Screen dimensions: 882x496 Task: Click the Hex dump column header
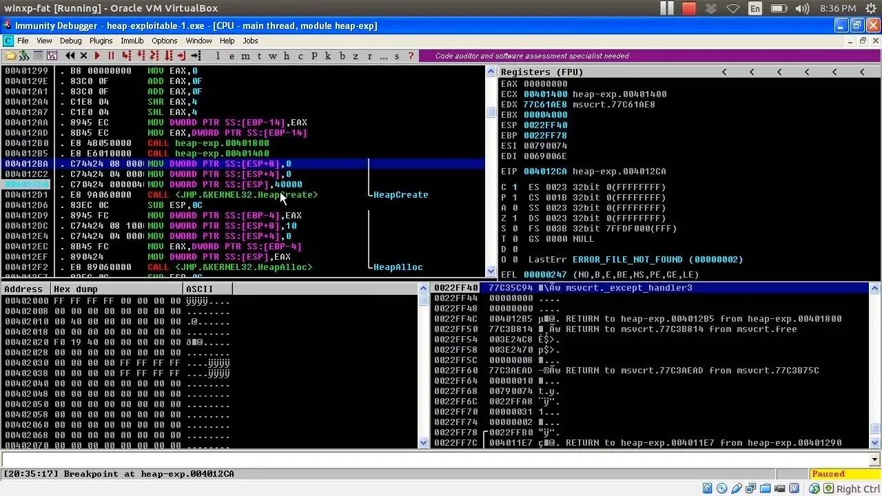coord(116,289)
